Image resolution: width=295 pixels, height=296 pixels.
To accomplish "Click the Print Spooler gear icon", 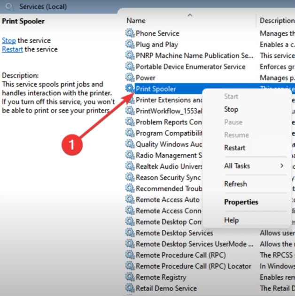I will click(130, 89).
